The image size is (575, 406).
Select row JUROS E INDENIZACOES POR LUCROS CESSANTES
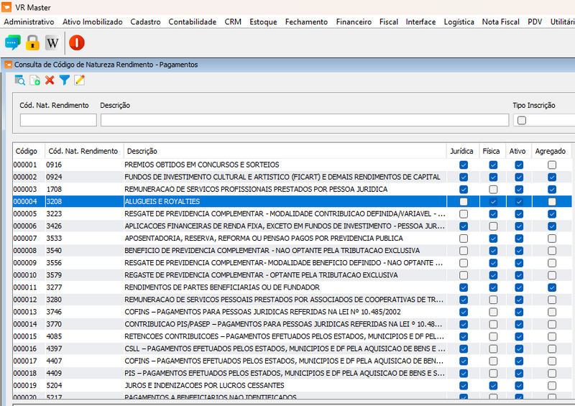292,385
